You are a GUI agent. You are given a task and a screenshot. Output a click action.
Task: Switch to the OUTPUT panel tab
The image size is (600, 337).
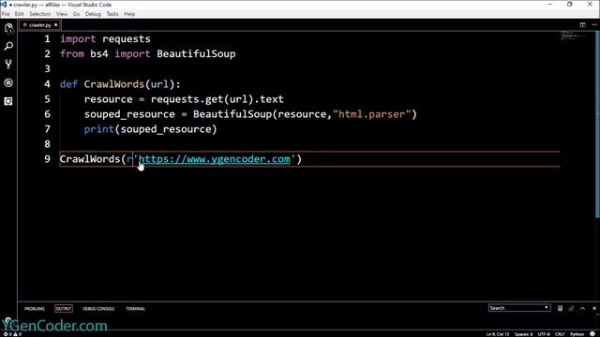(64, 308)
